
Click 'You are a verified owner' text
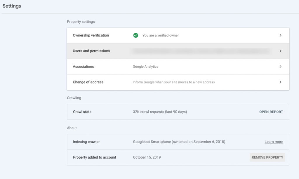click(160, 35)
